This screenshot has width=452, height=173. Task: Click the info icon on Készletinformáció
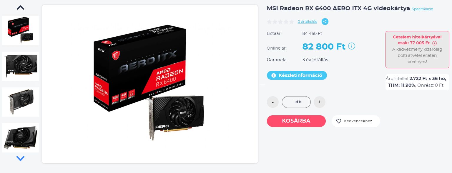click(274, 75)
